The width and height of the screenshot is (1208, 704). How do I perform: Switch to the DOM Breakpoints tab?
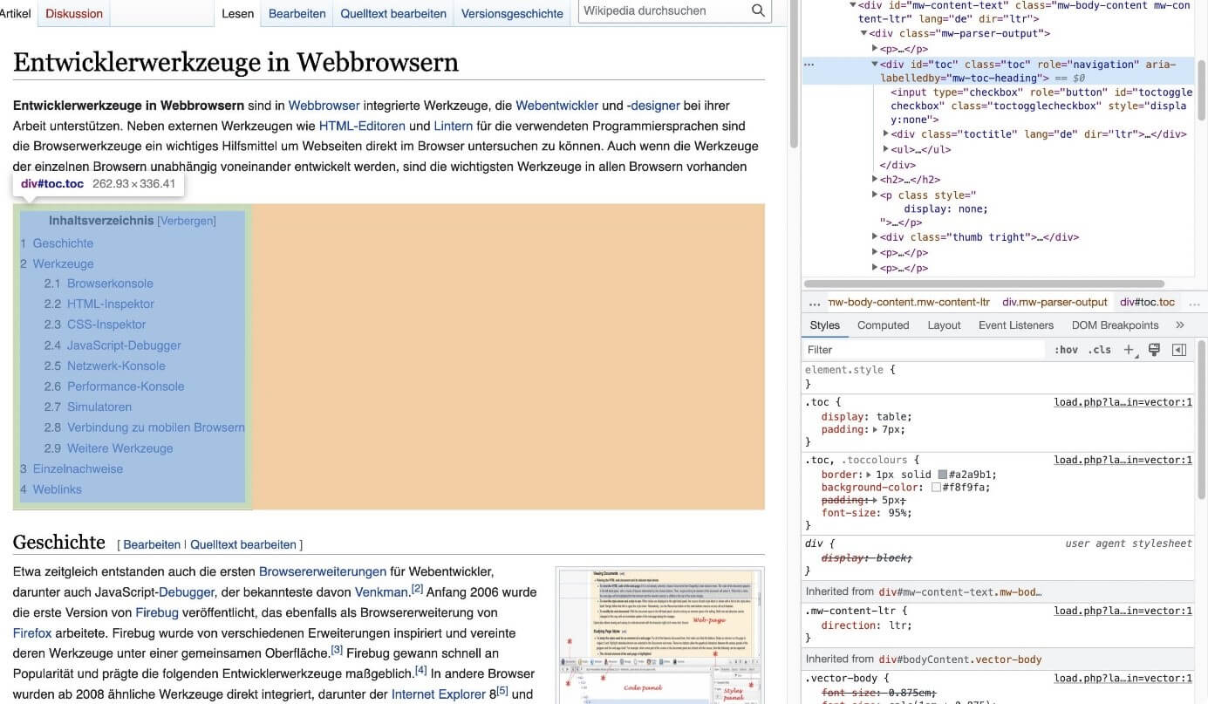[x=1115, y=325]
